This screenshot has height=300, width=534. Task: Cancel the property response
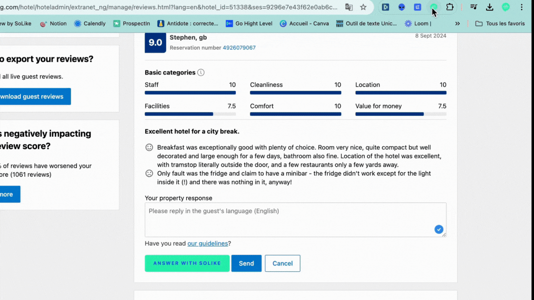point(282,263)
